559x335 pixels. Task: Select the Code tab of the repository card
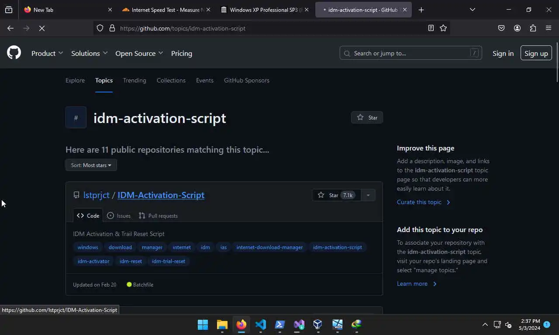pyautogui.click(x=88, y=215)
